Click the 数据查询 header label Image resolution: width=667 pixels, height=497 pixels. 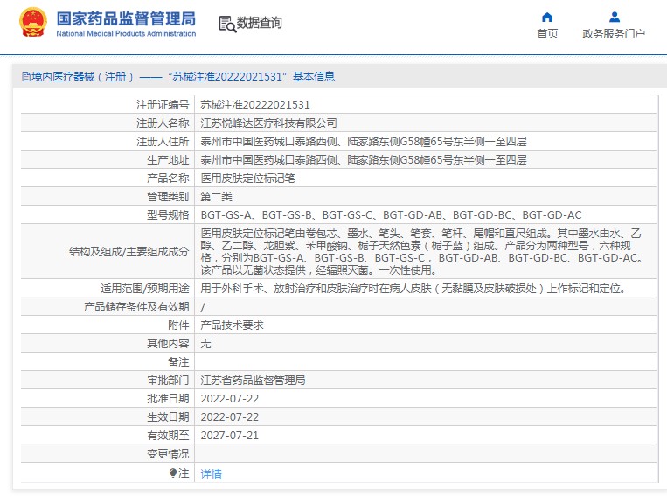(x=260, y=24)
